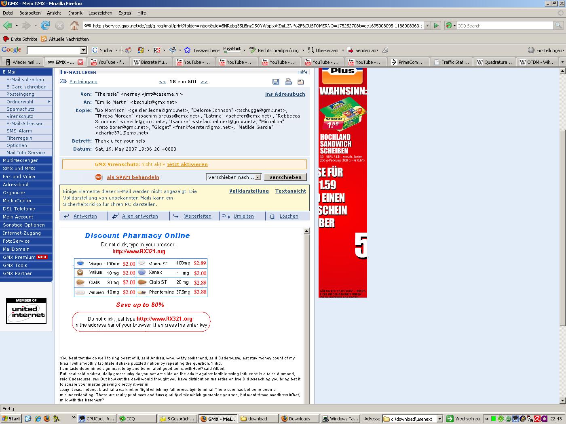Viewport: 566px width, 424px height.
Task: Save the email using floppy disk icon
Action: tap(276, 82)
